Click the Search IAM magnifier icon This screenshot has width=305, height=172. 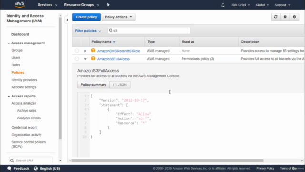(x=12, y=161)
